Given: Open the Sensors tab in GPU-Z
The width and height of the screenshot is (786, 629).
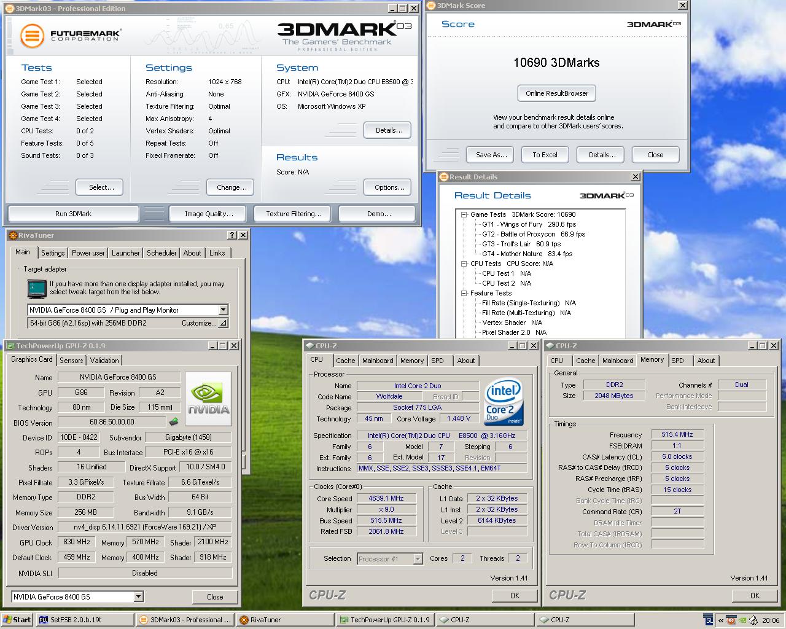Looking at the screenshot, I should pos(71,361).
